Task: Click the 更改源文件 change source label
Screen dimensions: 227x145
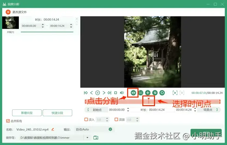Action: click(19, 12)
